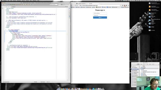Viewport: 161px width, 90px height.
Task: Select Dropbox in Finder sidebar
Action: tap(135, 68)
